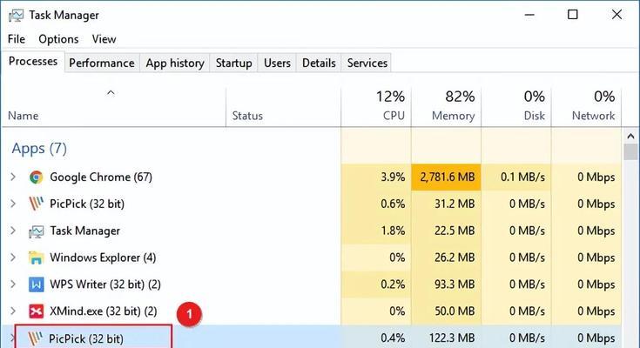Viewport: 640px width, 348px height.
Task: Click the WPS Writer app icon
Action: (x=36, y=284)
